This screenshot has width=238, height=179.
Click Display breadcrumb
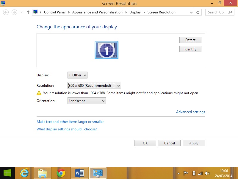(x=135, y=12)
